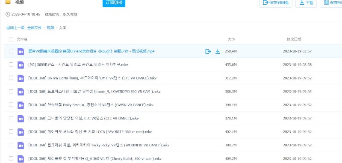Click save-to-disk icon on GFriend Rough row
Image resolution: width=342 pixels, height=163 pixels.
[208, 51]
